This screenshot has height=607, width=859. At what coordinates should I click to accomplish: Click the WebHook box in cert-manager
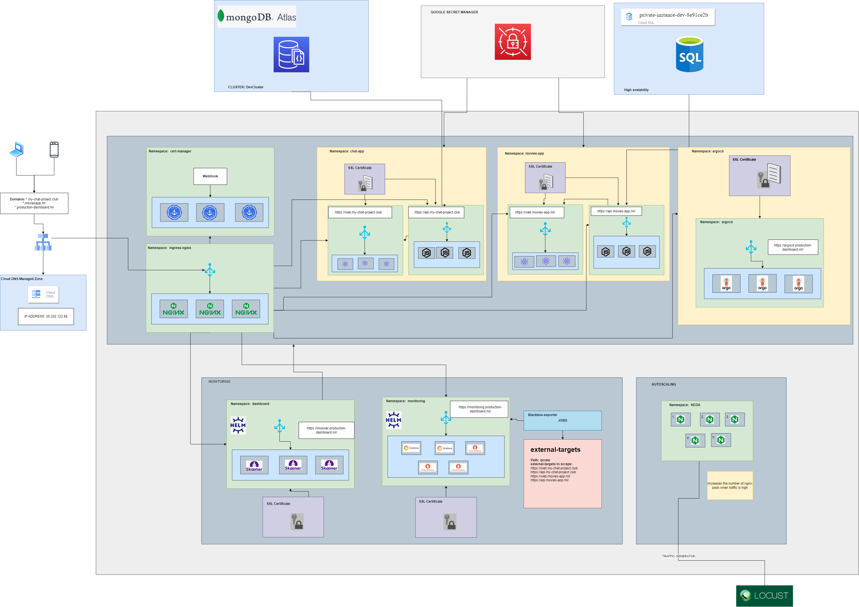[x=210, y=176]
